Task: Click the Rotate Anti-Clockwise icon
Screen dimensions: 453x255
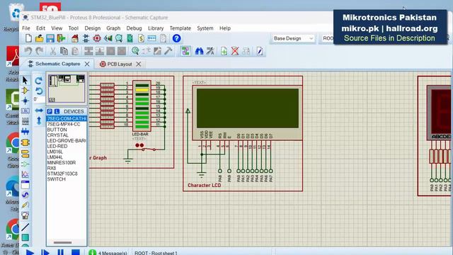Action: (x=39, y=91)
